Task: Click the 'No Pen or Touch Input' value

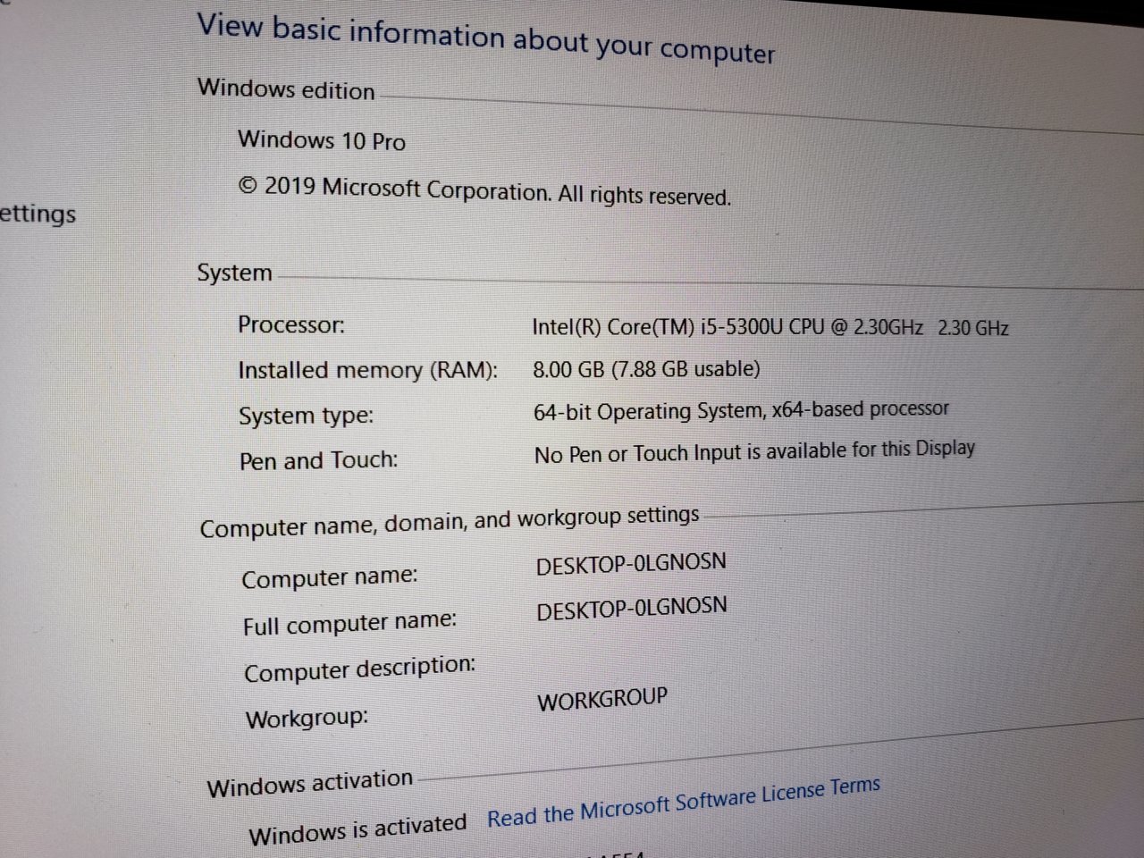Action: (754, 451)
